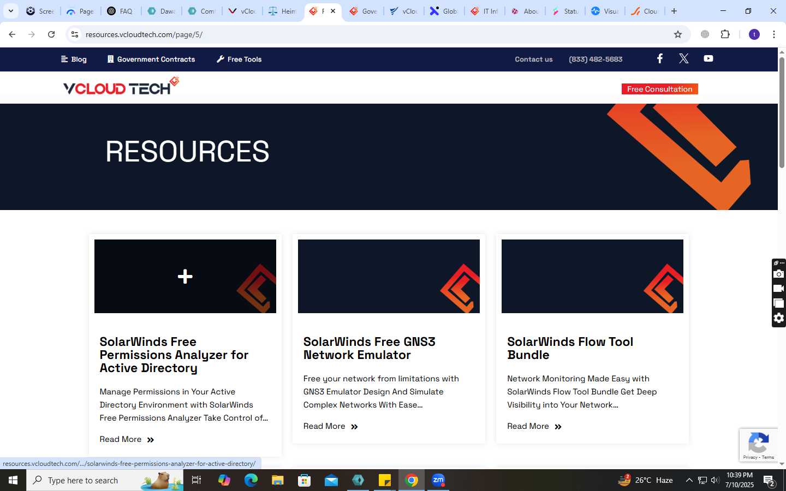Go forward to the next page
Screen dimensions: 786x491
[x=32, y=34]
